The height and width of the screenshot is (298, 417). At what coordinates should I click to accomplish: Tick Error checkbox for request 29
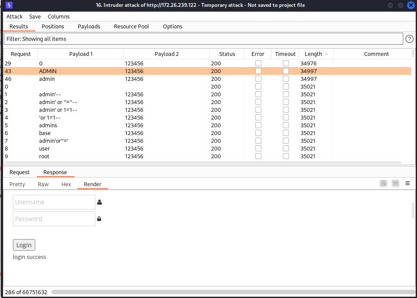point(258,63)
